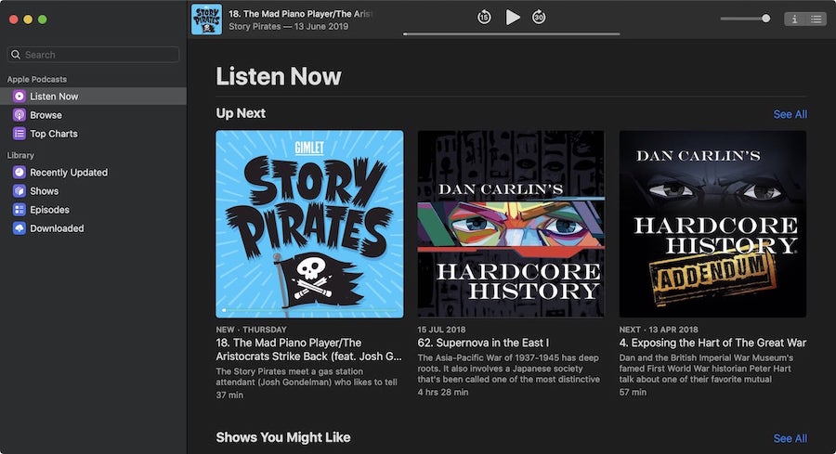Click the Top Charts list icon
Viewport: 836px width, 454px height.
click(20, 134)
